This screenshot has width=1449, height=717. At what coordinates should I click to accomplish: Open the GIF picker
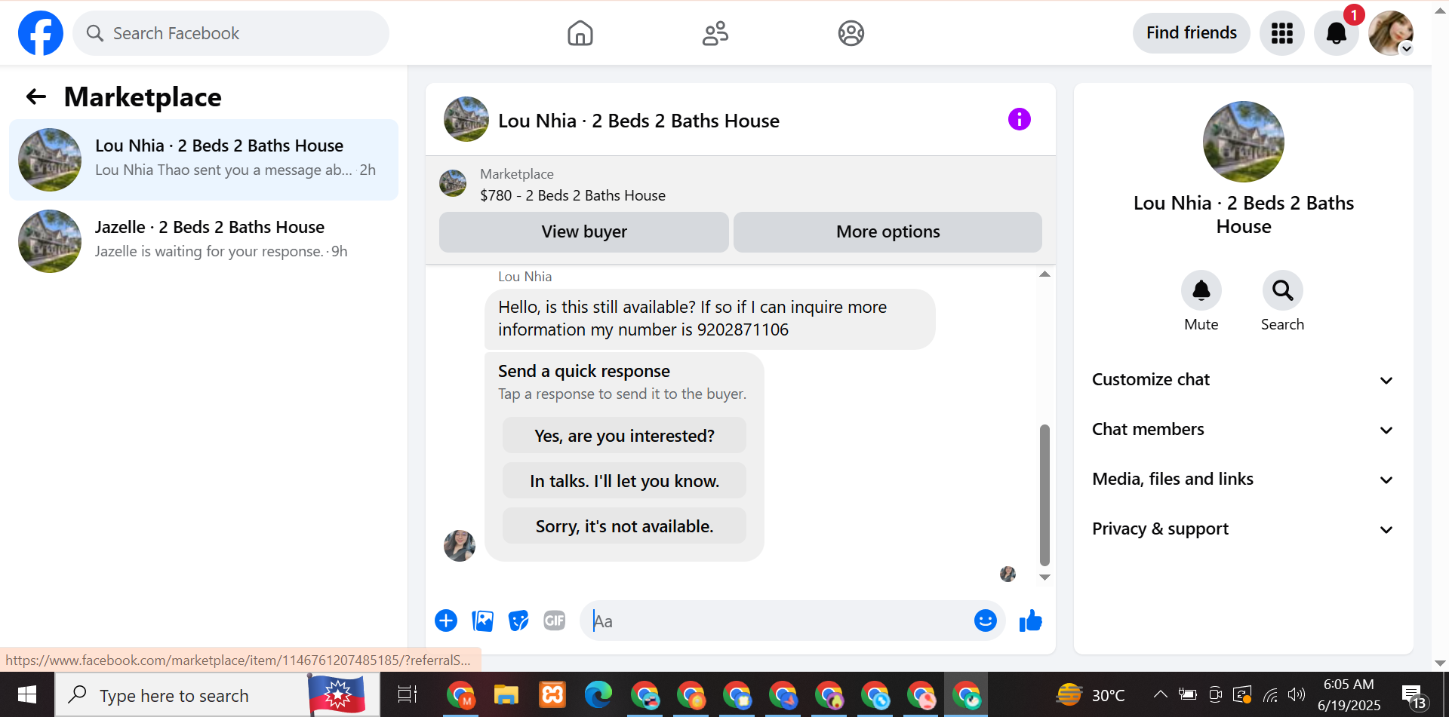555,620
